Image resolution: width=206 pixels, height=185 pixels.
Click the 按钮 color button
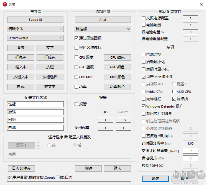pos(50,67)
